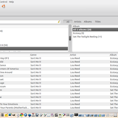Select the 'Your Parents (Motherfuck...' track
This screenshot has height=118, width=118.
click(14, 108)
